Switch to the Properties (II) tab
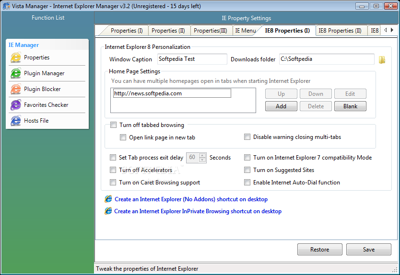The height and width of the screenshot is (275, 400). point(168,31)
